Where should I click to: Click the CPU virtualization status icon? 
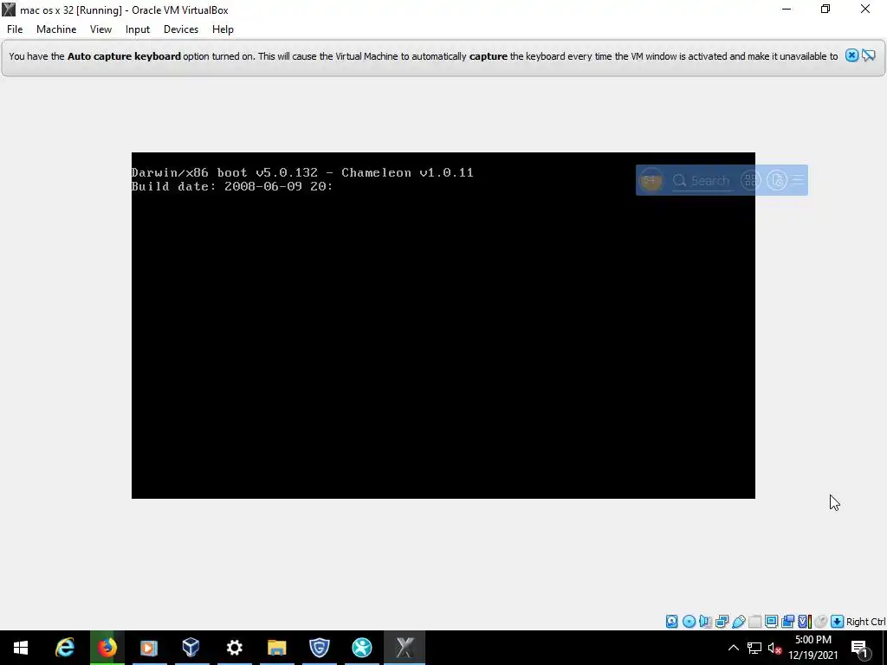pos(805,622)
